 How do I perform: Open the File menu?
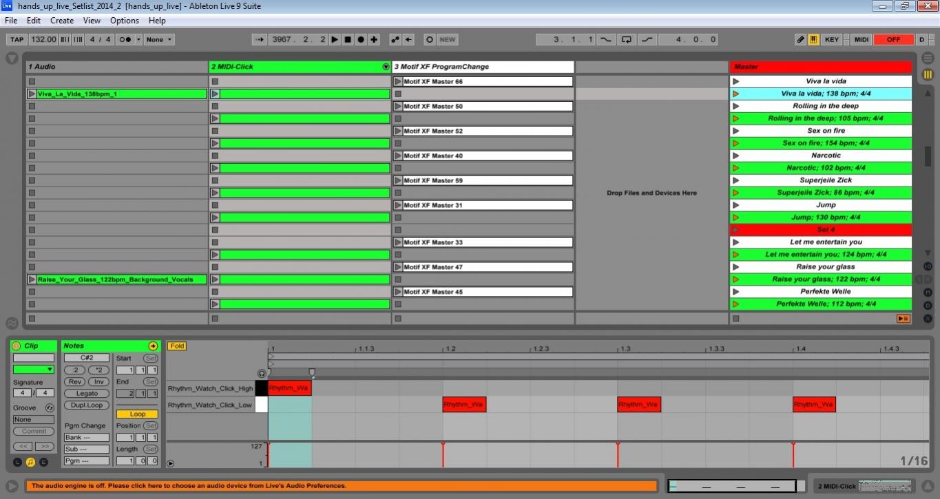[11, 21]
